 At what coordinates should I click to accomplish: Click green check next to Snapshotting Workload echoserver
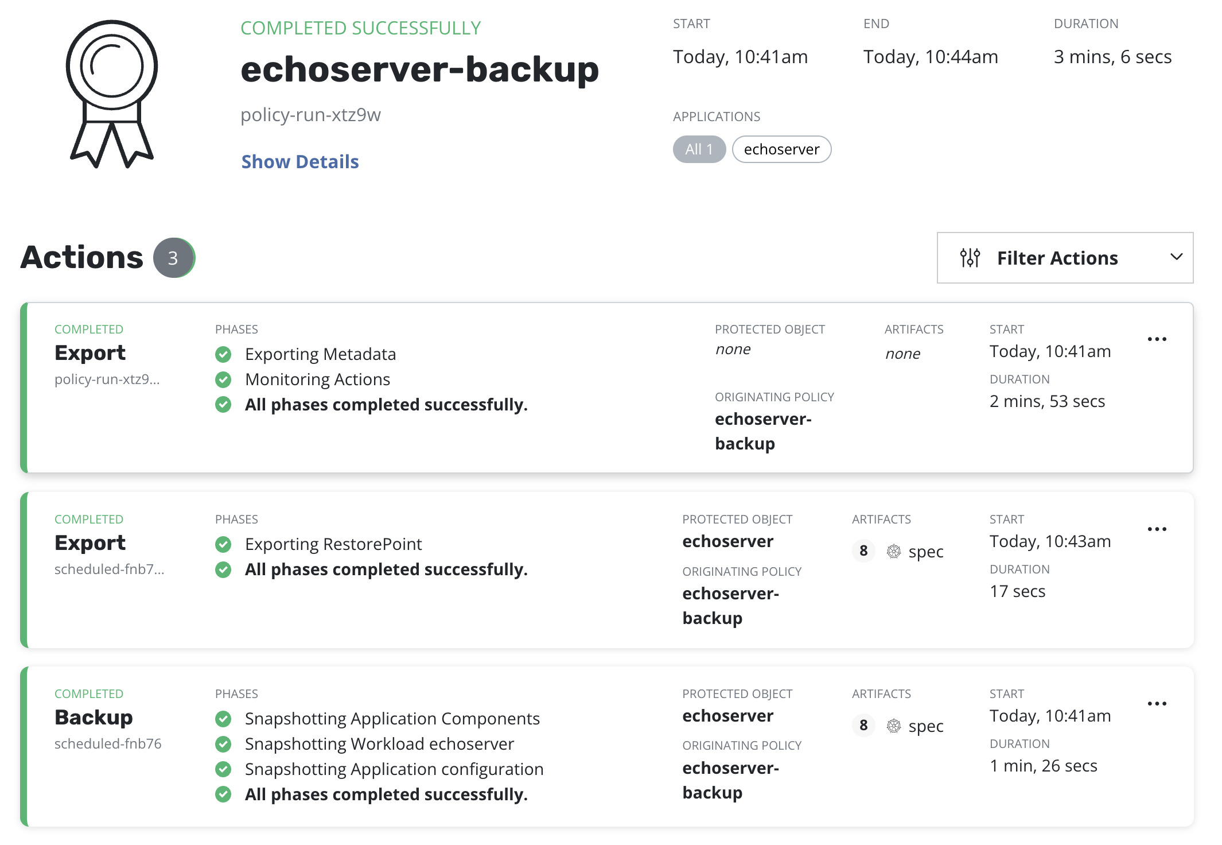click(223, 745)
